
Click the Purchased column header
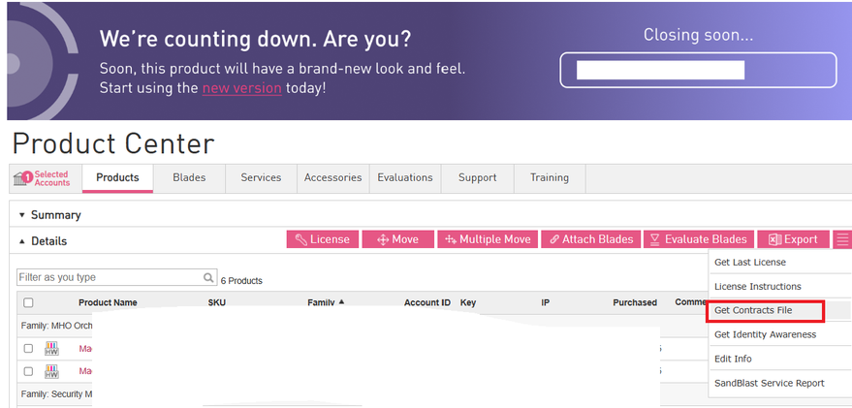[635, 302]
